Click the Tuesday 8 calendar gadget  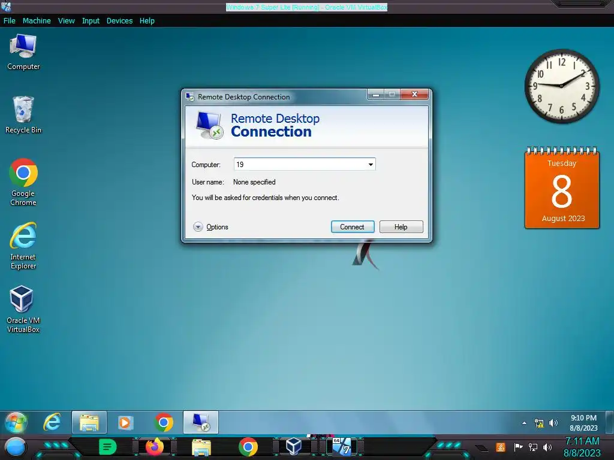pos(562,187)
